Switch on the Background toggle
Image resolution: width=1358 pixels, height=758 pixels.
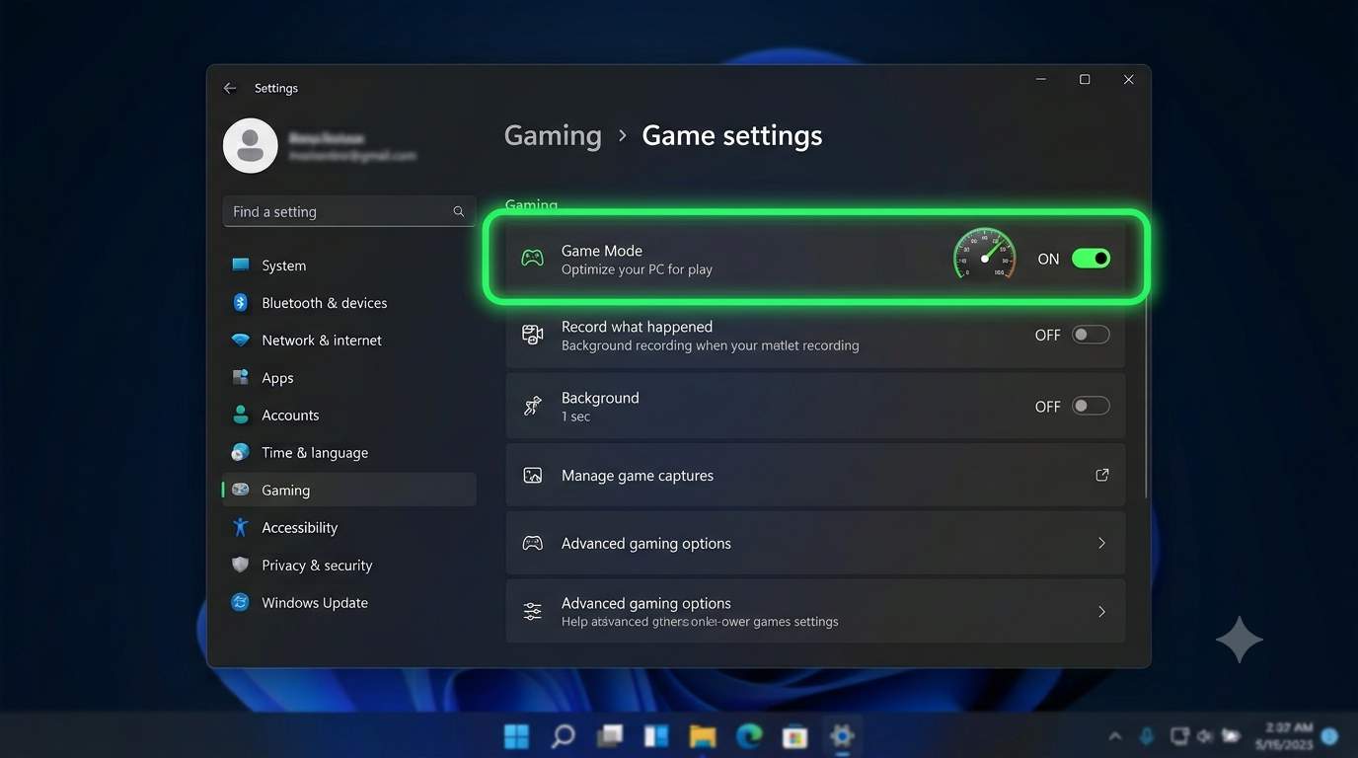tap(1091, 406)
